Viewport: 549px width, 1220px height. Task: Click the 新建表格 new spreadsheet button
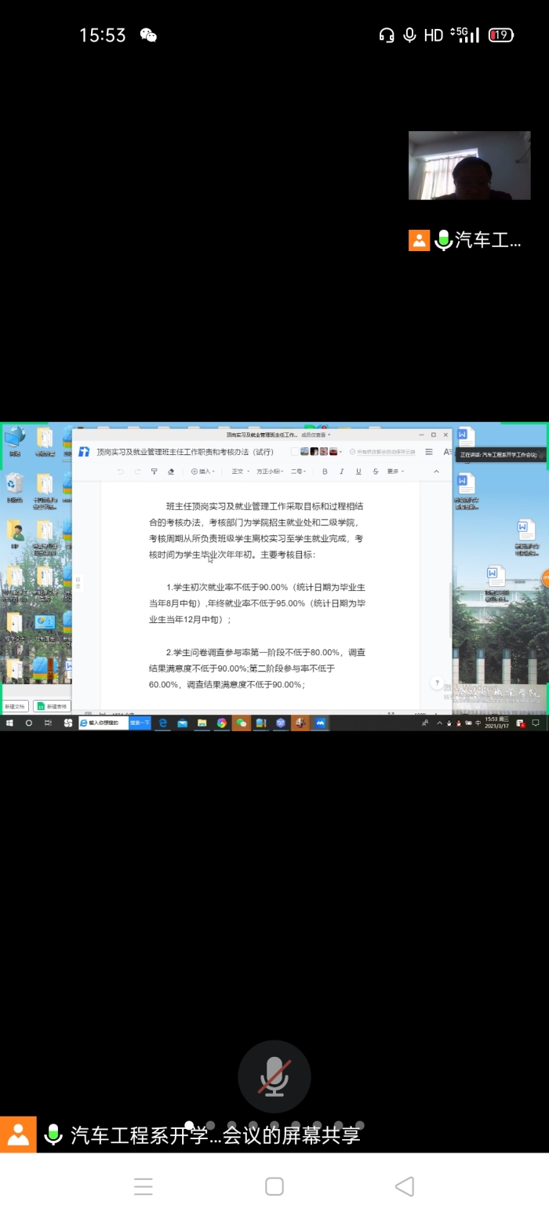coord(52,706)
